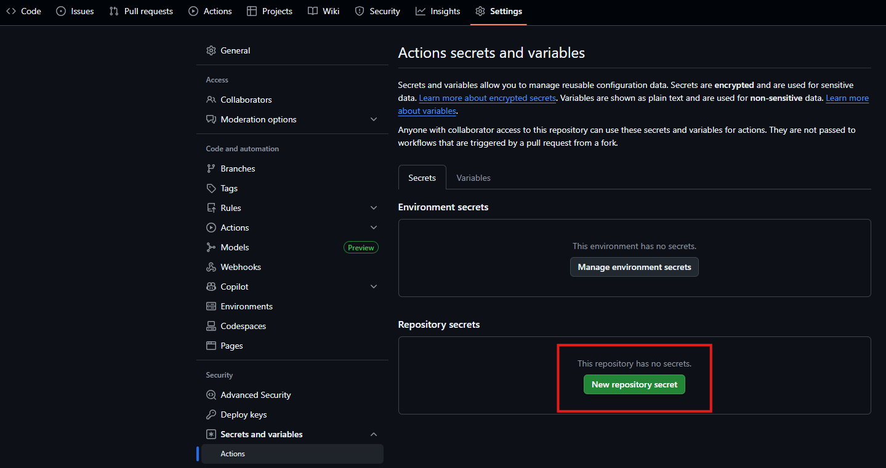Click the Advanced Security icon
Screen dimensions: 886x468
[211, 395]
